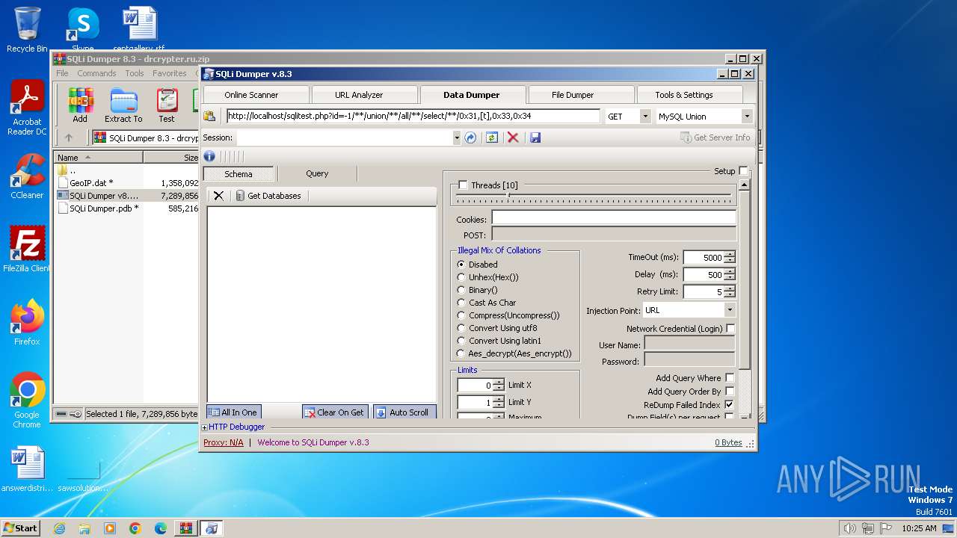The width and height of the screenshot is (957, 538).
Task: Open Firefox desktop icon
Action: tap(27, 323)
